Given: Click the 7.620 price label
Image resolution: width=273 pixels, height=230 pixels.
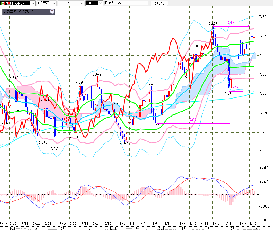Looking at the screenshot, I should [x=194, y=46].
